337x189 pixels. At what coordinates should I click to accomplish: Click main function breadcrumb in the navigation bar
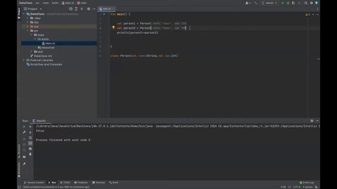(x=82, y=3)
